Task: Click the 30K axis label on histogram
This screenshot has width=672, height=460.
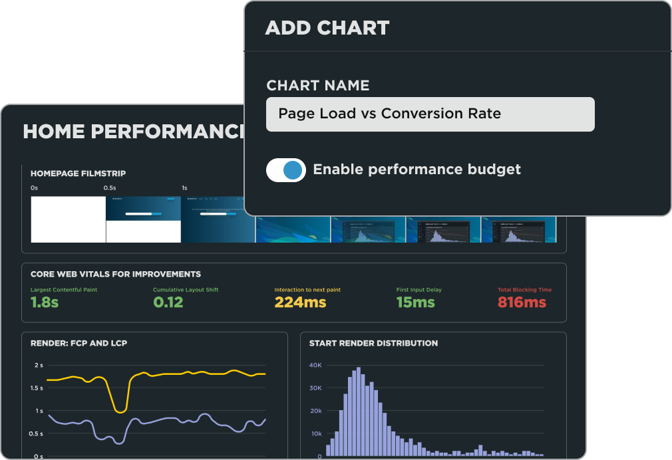Action: (x=315, y=388)
